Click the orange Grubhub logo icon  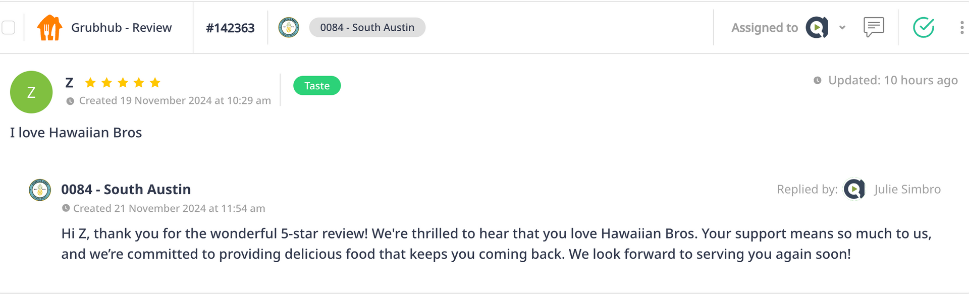pos(49,28)
